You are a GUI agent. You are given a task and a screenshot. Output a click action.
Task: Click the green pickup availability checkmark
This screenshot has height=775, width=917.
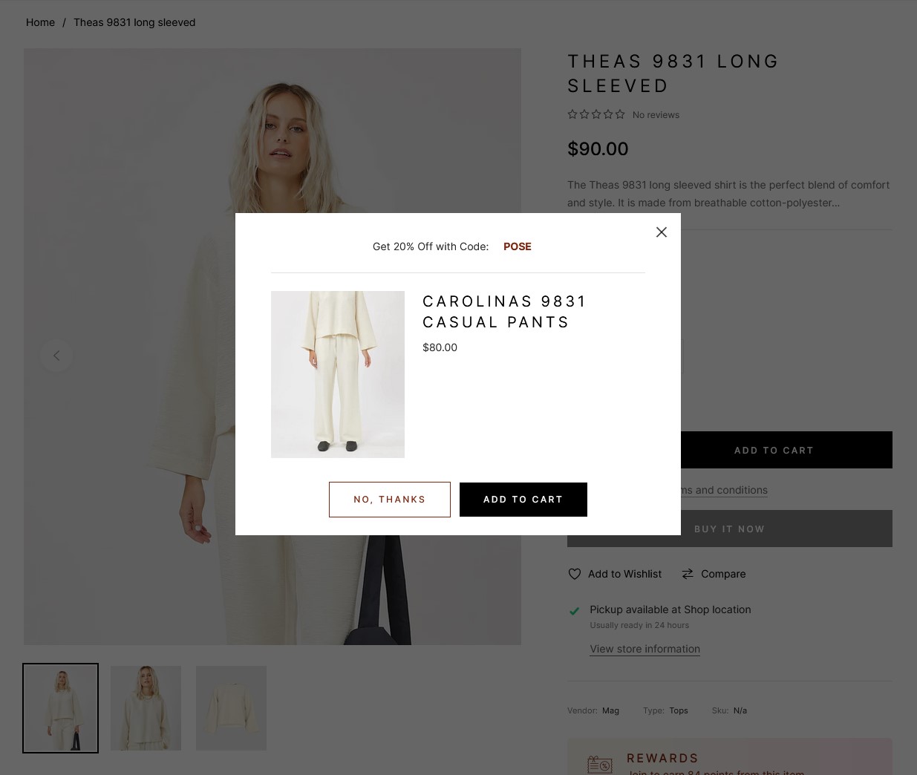[574, 611]
